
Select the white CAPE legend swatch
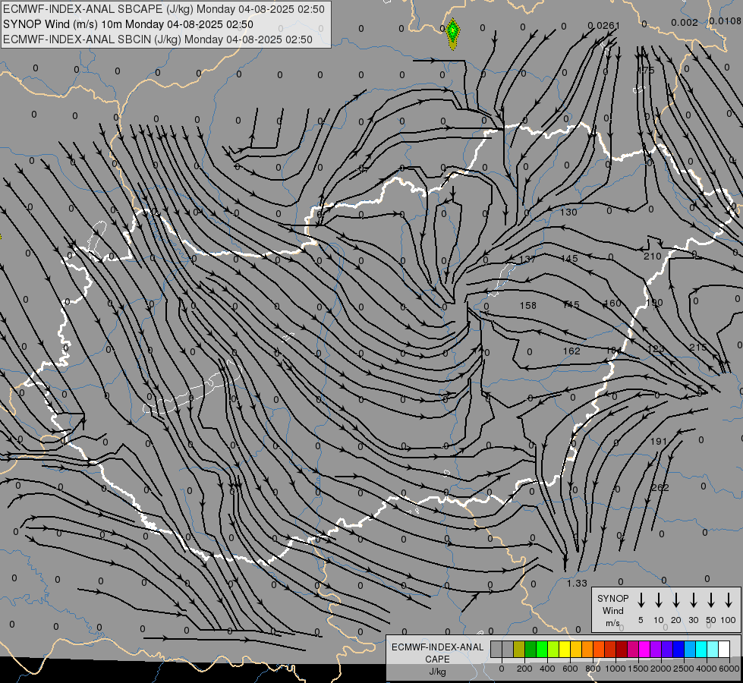[724, 650]
